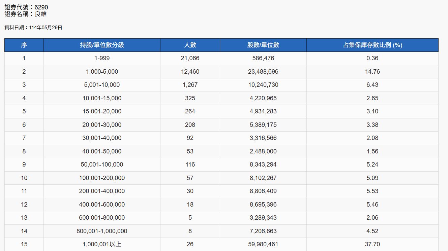Viewport: 448px width, 251px height.
Task: Click the 3.38 percentage cell
Action: point(372,125)
